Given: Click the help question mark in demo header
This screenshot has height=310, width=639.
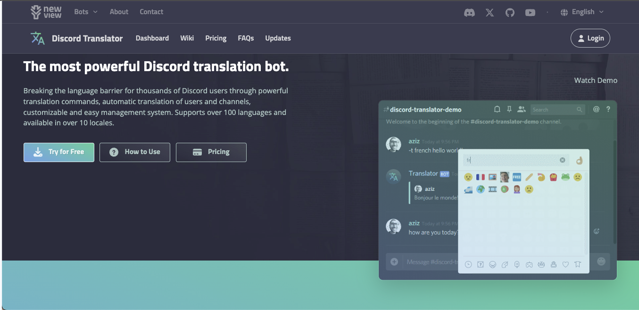Looking at the screenshot, I should 608,109.
